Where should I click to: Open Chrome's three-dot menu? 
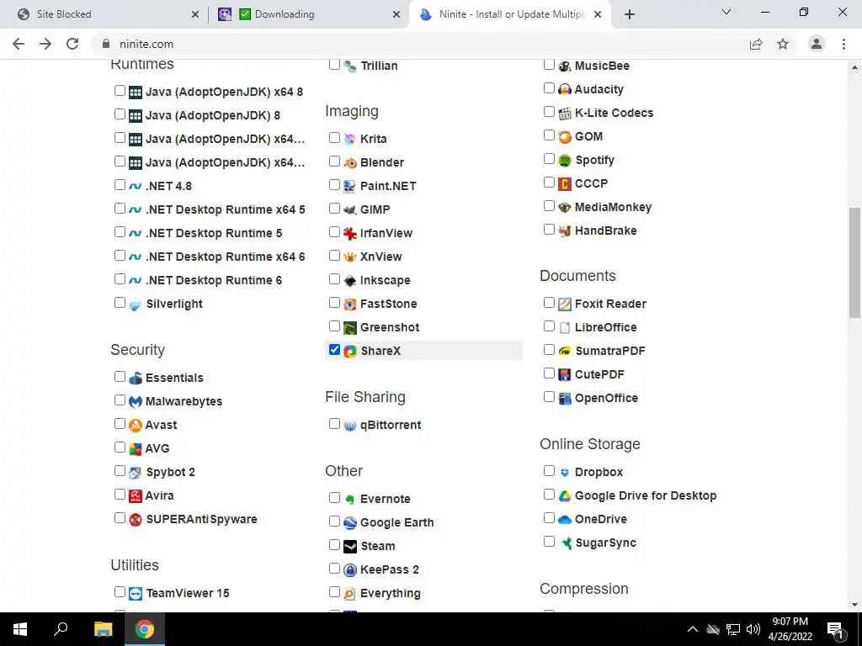pyautogui.click(x=843, y=44)
